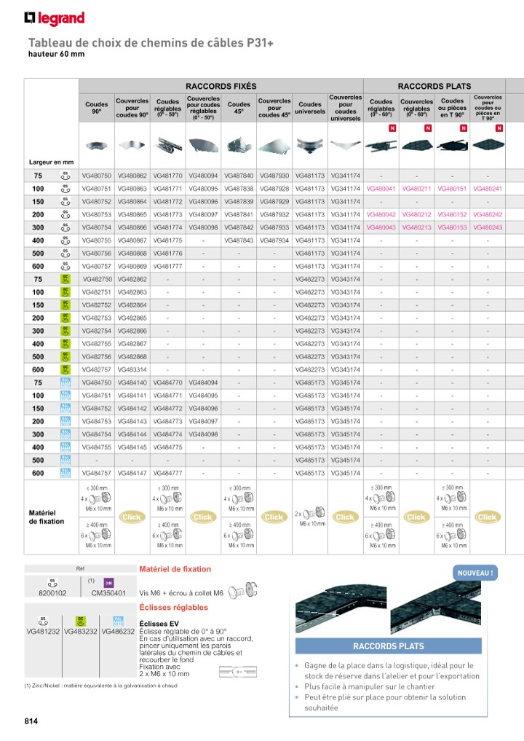Select the Couvercles pour coudes 90° product image
The height and width of the screenshot is (741, 524).
tap(132, 145)
